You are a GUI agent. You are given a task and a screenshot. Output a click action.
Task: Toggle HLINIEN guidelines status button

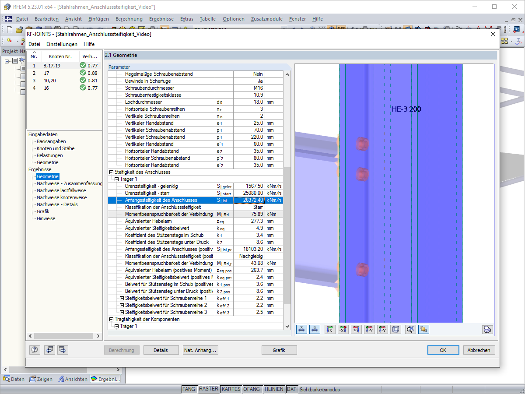[274, 389]
